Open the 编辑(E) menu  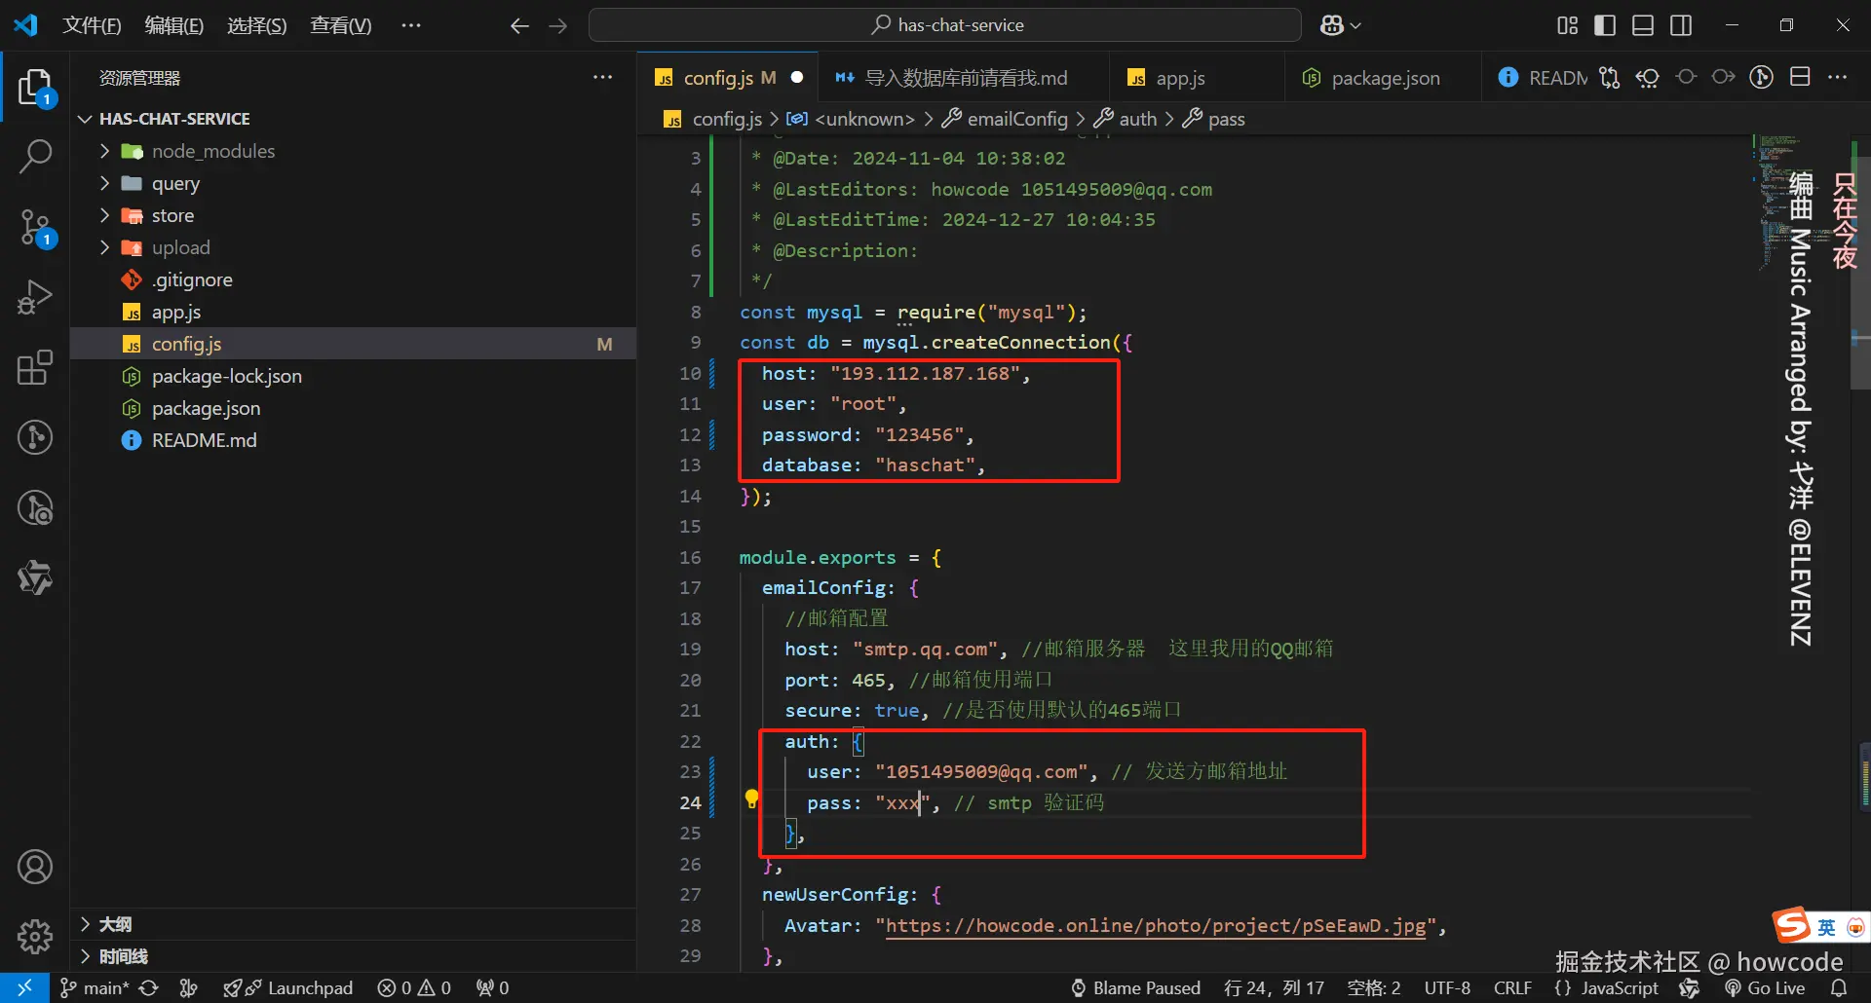pos(173,25)
